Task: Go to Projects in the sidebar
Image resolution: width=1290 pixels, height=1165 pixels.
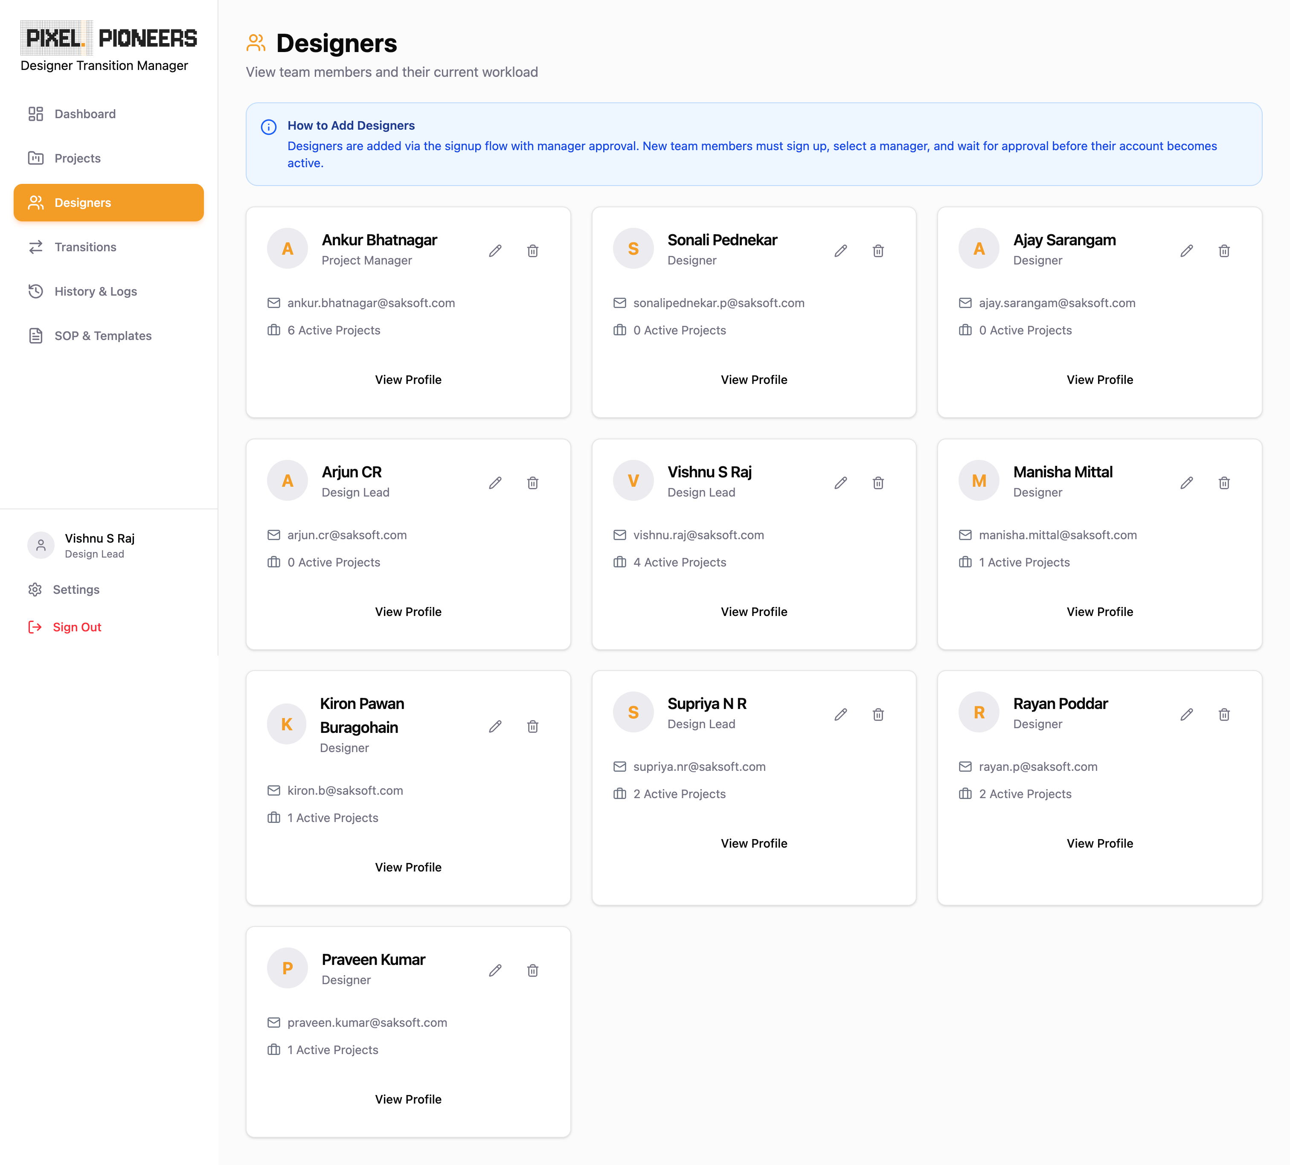Action: click(x=109, y=158)
